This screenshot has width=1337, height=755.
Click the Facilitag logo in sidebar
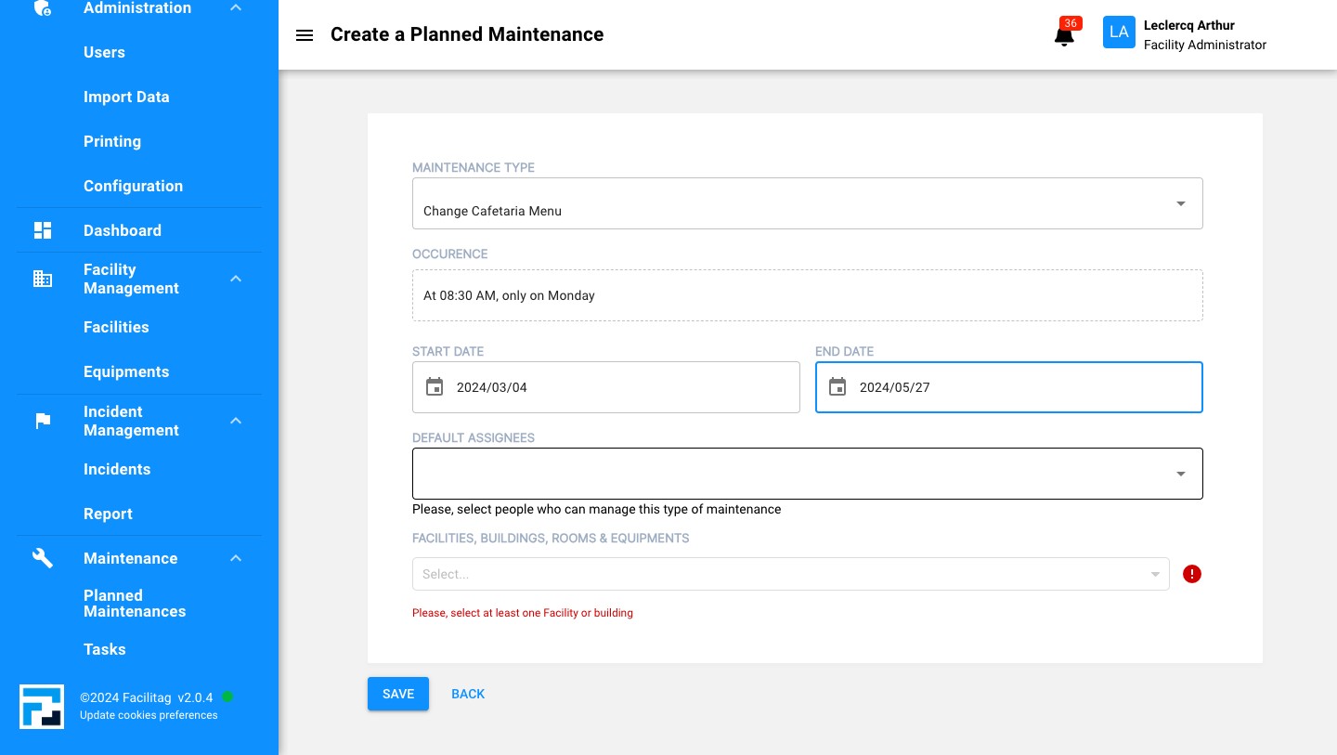[x=42, y=707]
